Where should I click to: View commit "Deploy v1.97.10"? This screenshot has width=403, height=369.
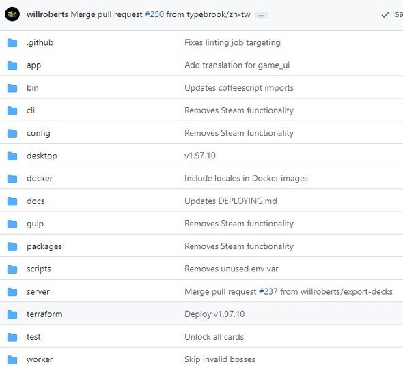214,314
